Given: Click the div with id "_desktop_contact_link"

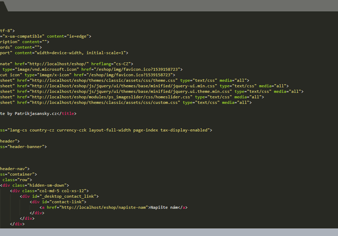Looking at the screenshot, I should [x=59, y=196].
